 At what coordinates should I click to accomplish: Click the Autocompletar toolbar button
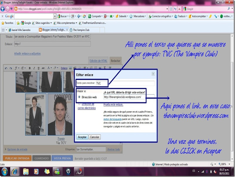click(198, 16)
